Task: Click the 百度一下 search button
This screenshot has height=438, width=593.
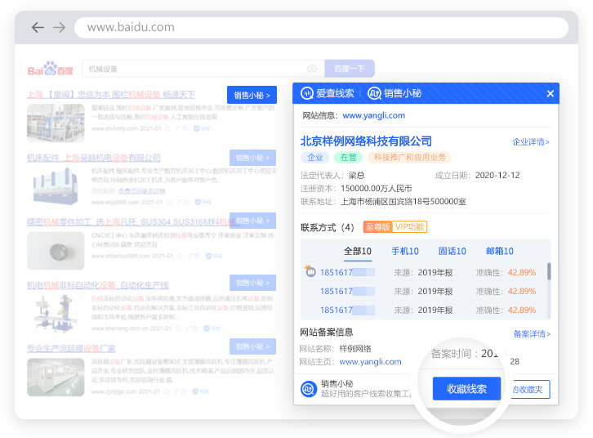Action: tap(350, 69)
